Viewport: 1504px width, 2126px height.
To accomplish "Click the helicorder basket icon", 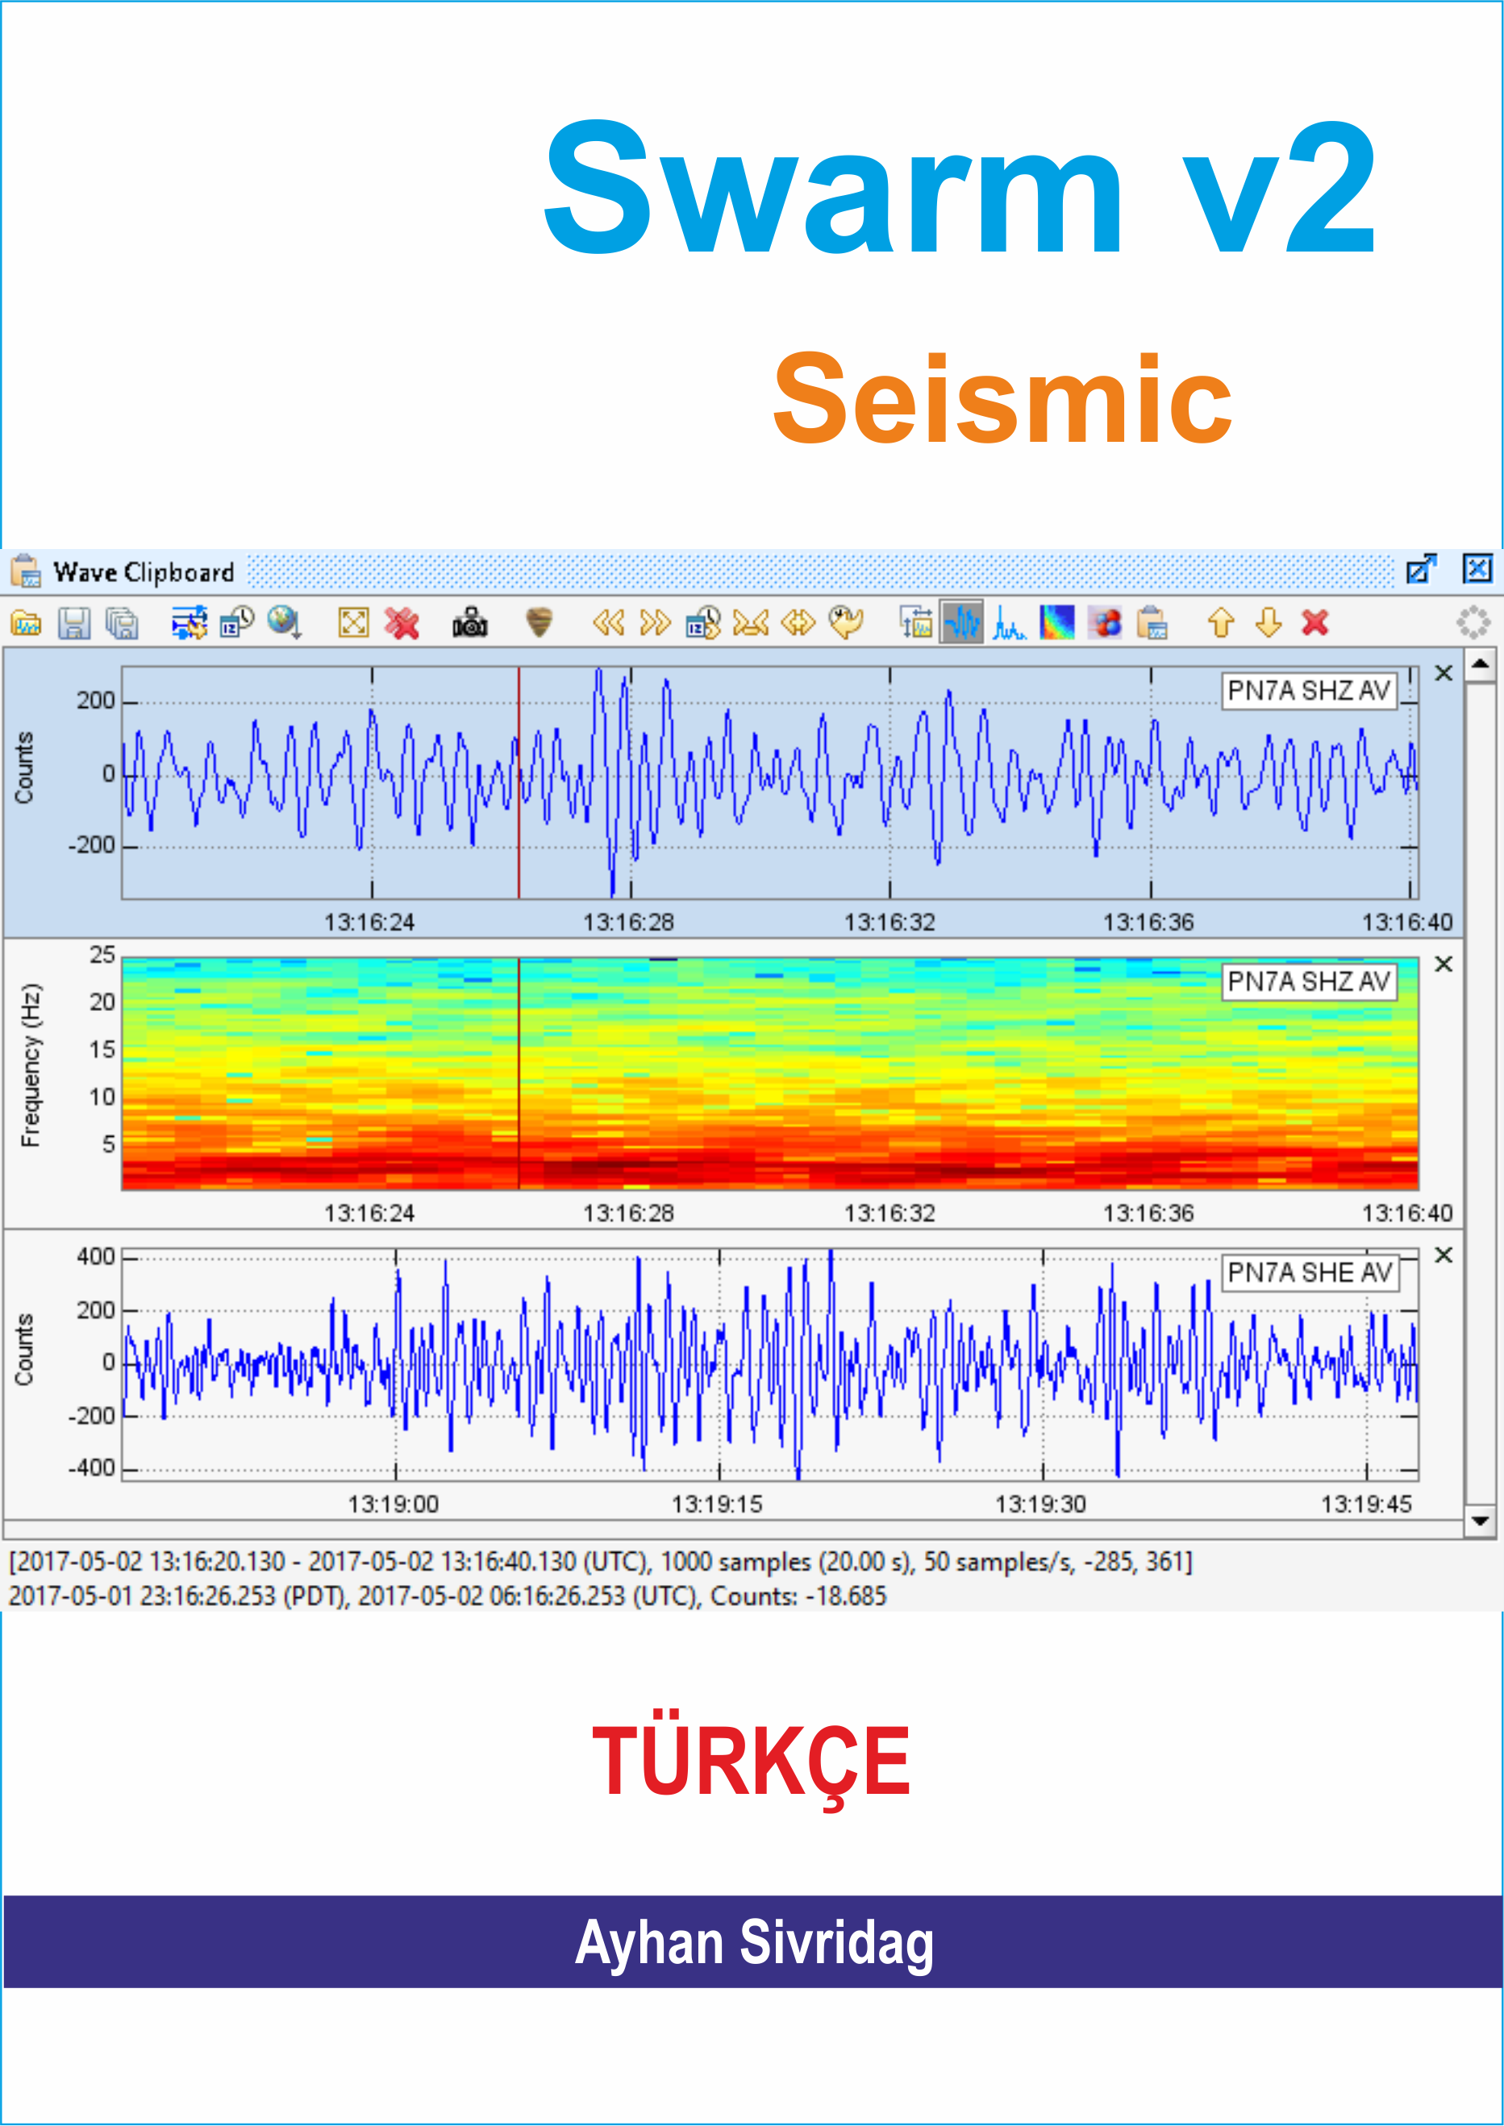I will (x=539, y=622).
